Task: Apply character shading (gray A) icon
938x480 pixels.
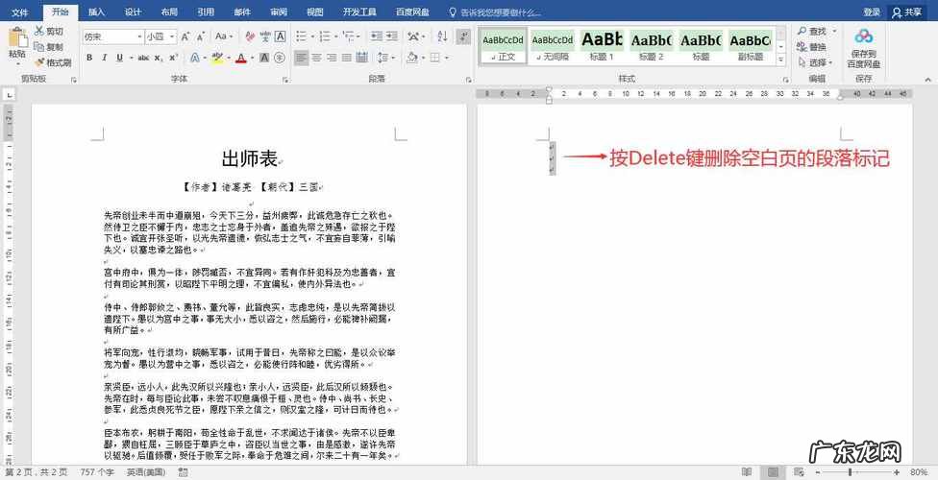Action: click(x=264, y=58)
